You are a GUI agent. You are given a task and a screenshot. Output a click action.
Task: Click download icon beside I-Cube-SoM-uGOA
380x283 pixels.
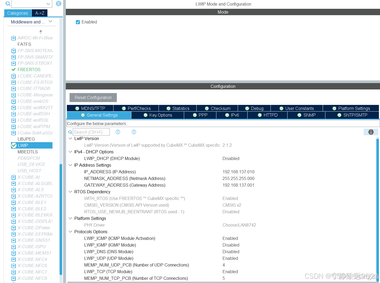coord(14,133)
